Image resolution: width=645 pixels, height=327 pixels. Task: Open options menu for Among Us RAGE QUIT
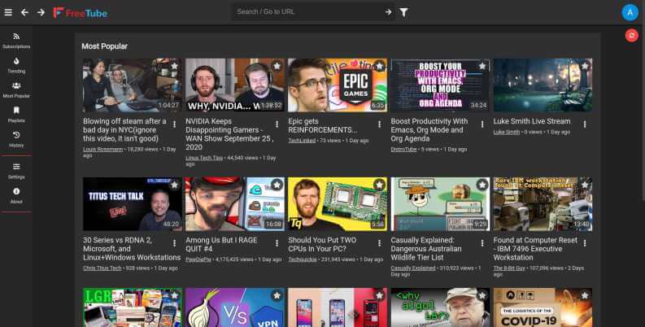tap(277, 243)
